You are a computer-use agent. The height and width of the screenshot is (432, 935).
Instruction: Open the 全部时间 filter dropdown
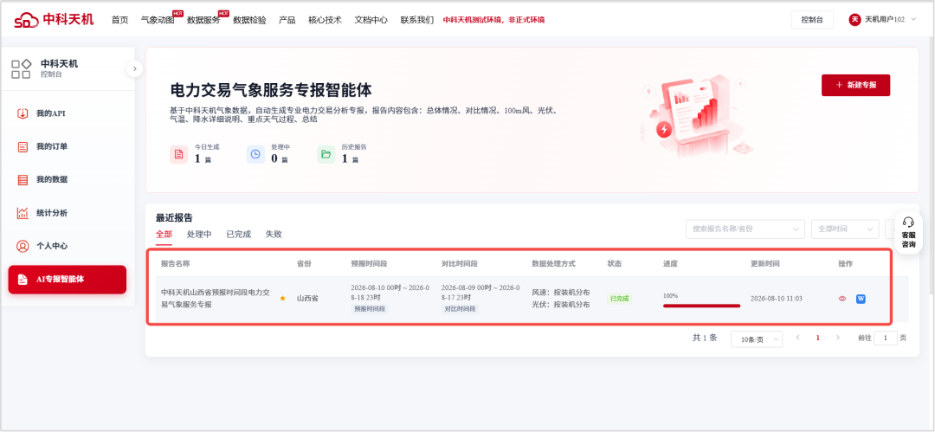(x=845, y=229)
